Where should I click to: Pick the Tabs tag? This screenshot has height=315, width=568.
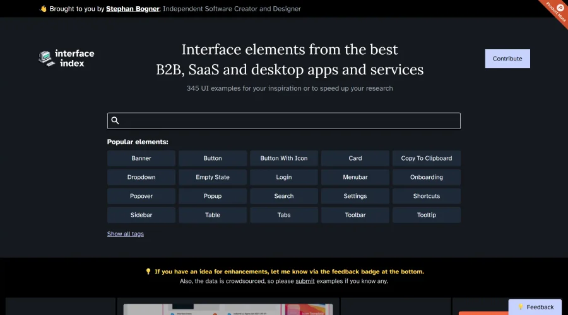pos(284,215)
